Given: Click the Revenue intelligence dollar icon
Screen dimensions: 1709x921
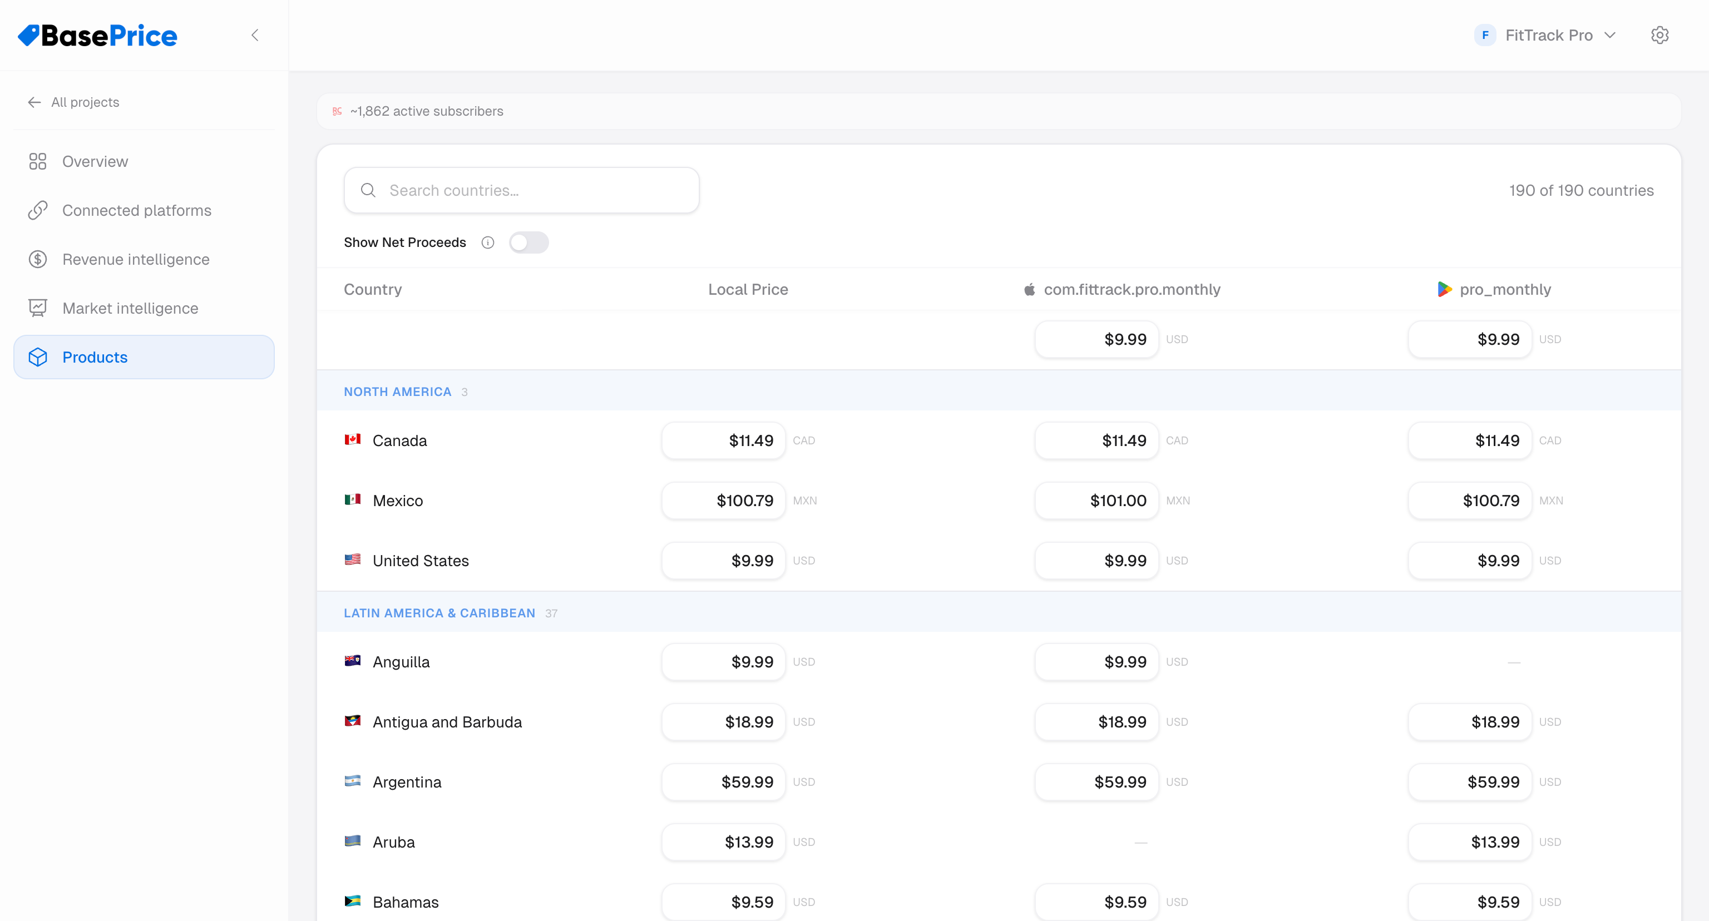Looking at the screenshot, I should click(x=38, y=259).
